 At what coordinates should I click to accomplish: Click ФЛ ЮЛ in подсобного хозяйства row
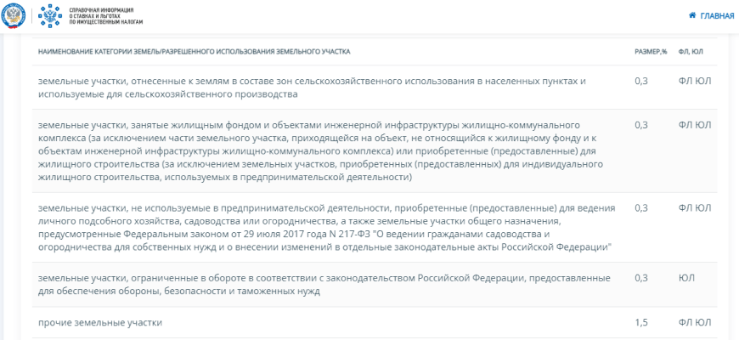pyautogui.click(x=695, y=208)
